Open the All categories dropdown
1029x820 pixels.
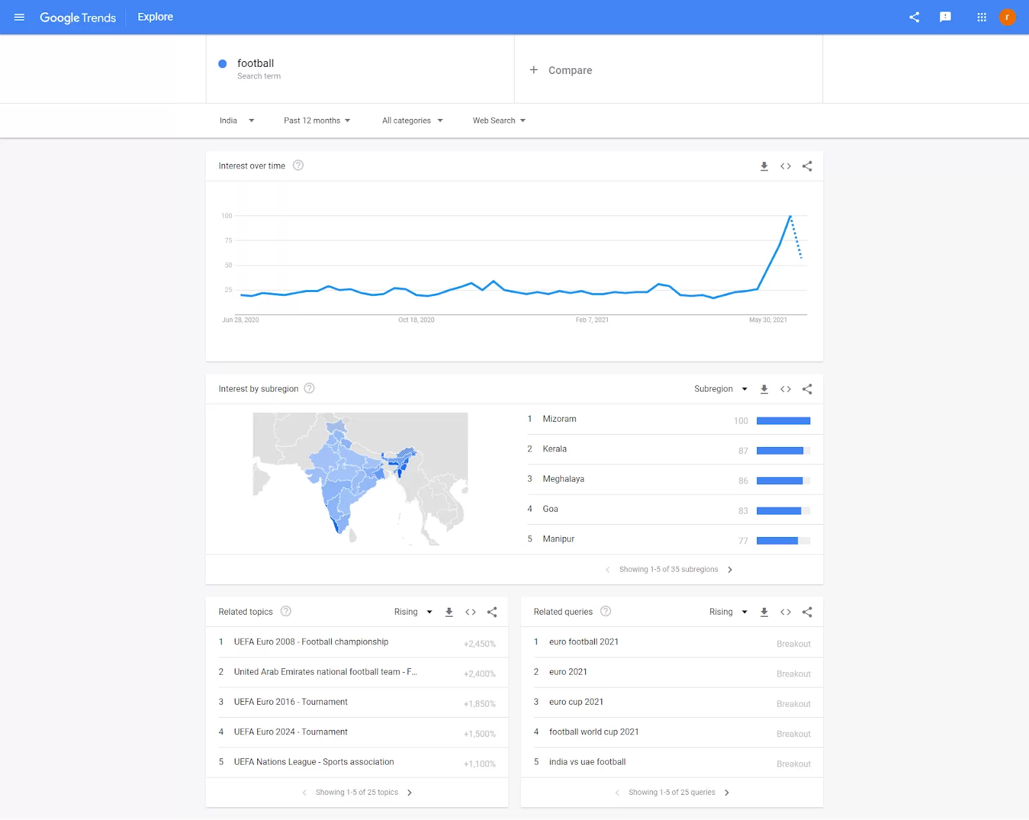click(x=412, y=120)
